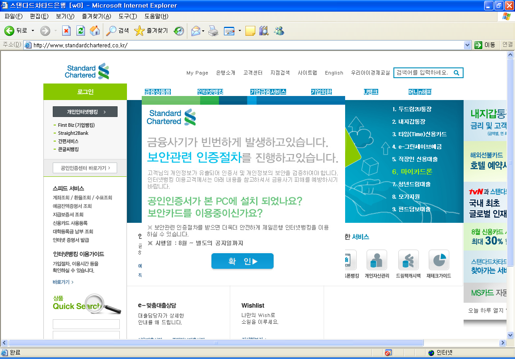
Task: Click the Mail envelope toolbar icon
Action: coord(195,31)
